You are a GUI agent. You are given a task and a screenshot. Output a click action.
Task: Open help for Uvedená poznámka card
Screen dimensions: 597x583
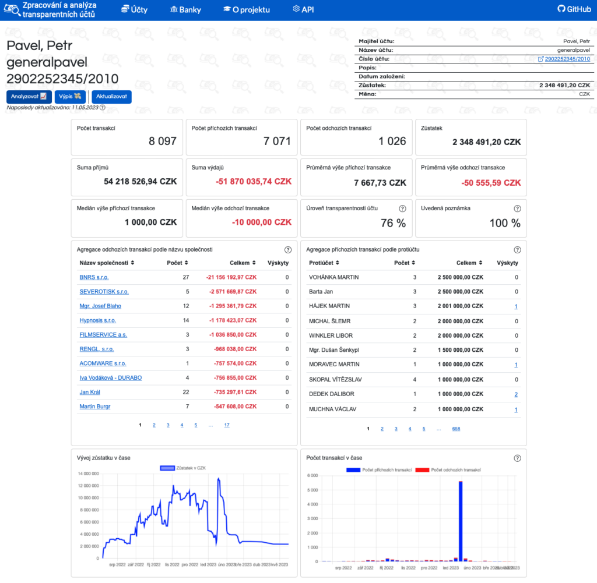point(517,209)
